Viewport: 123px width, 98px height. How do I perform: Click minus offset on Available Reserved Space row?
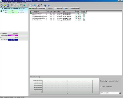[x=76, y=17]
